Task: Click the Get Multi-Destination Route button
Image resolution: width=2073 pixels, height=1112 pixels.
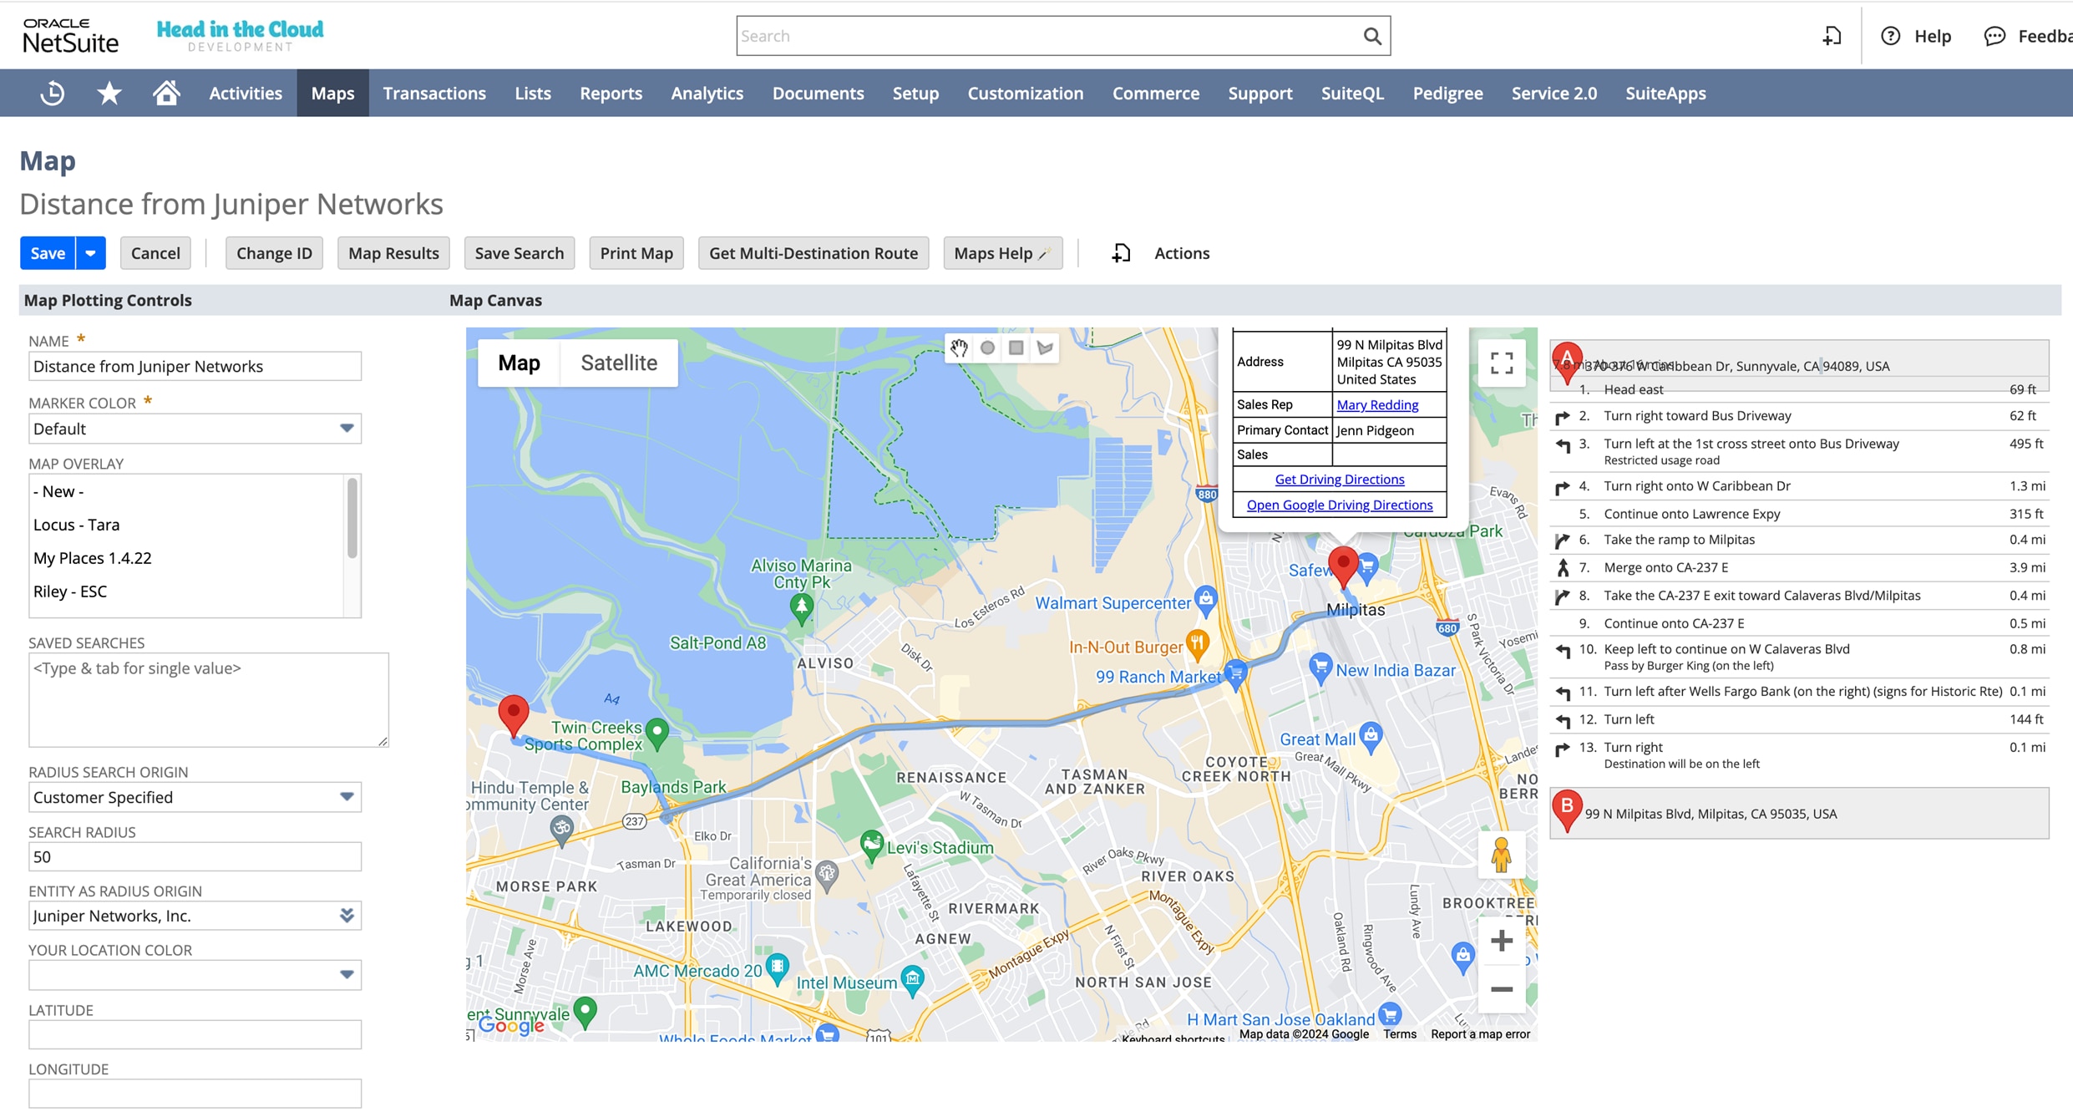Action: pos(813,253)
